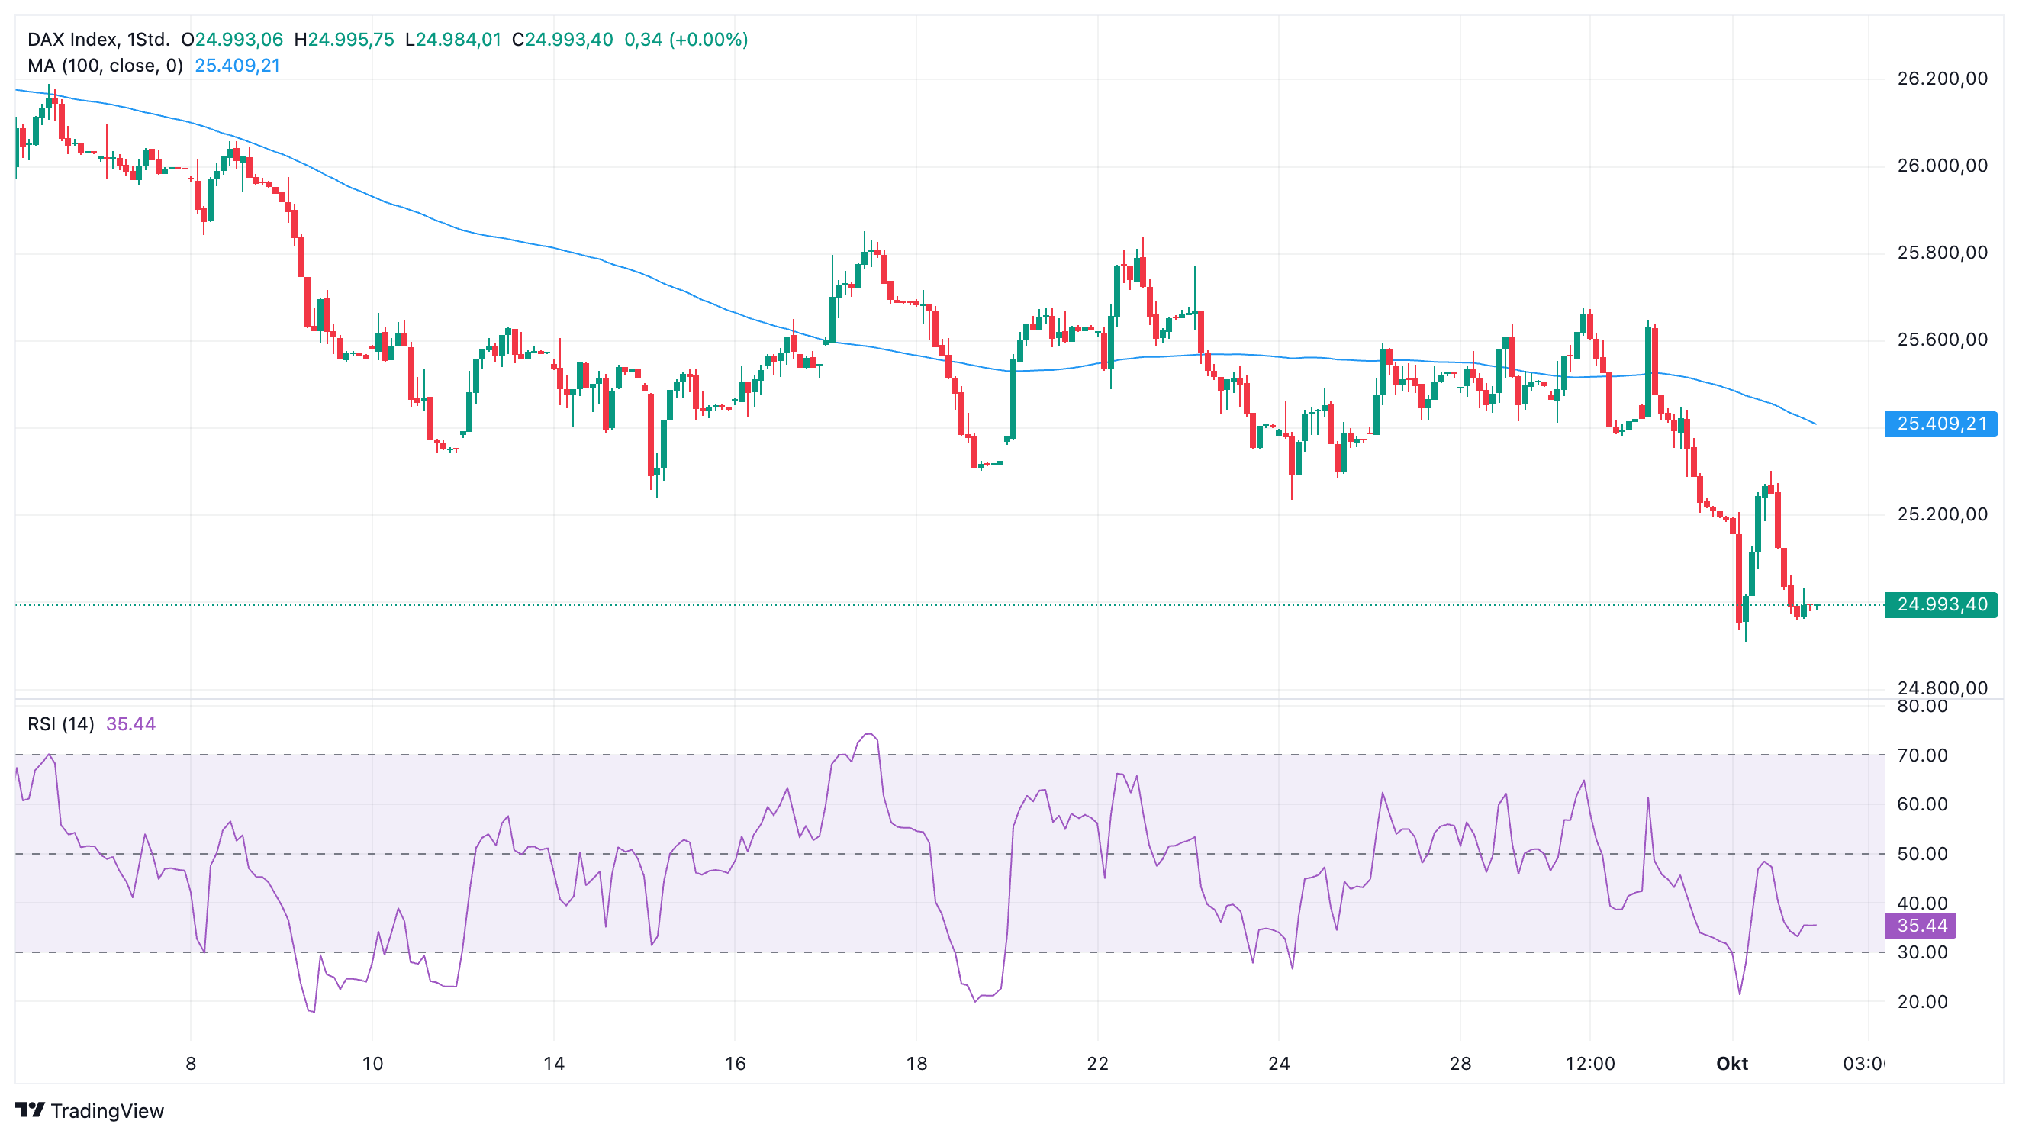Click the high value H24.995,75
2019x1137 pixels.
[x=344, y=40]
